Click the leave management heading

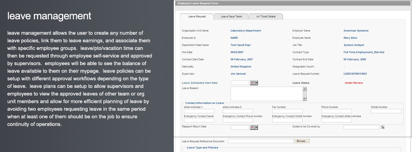coord(49,16)
